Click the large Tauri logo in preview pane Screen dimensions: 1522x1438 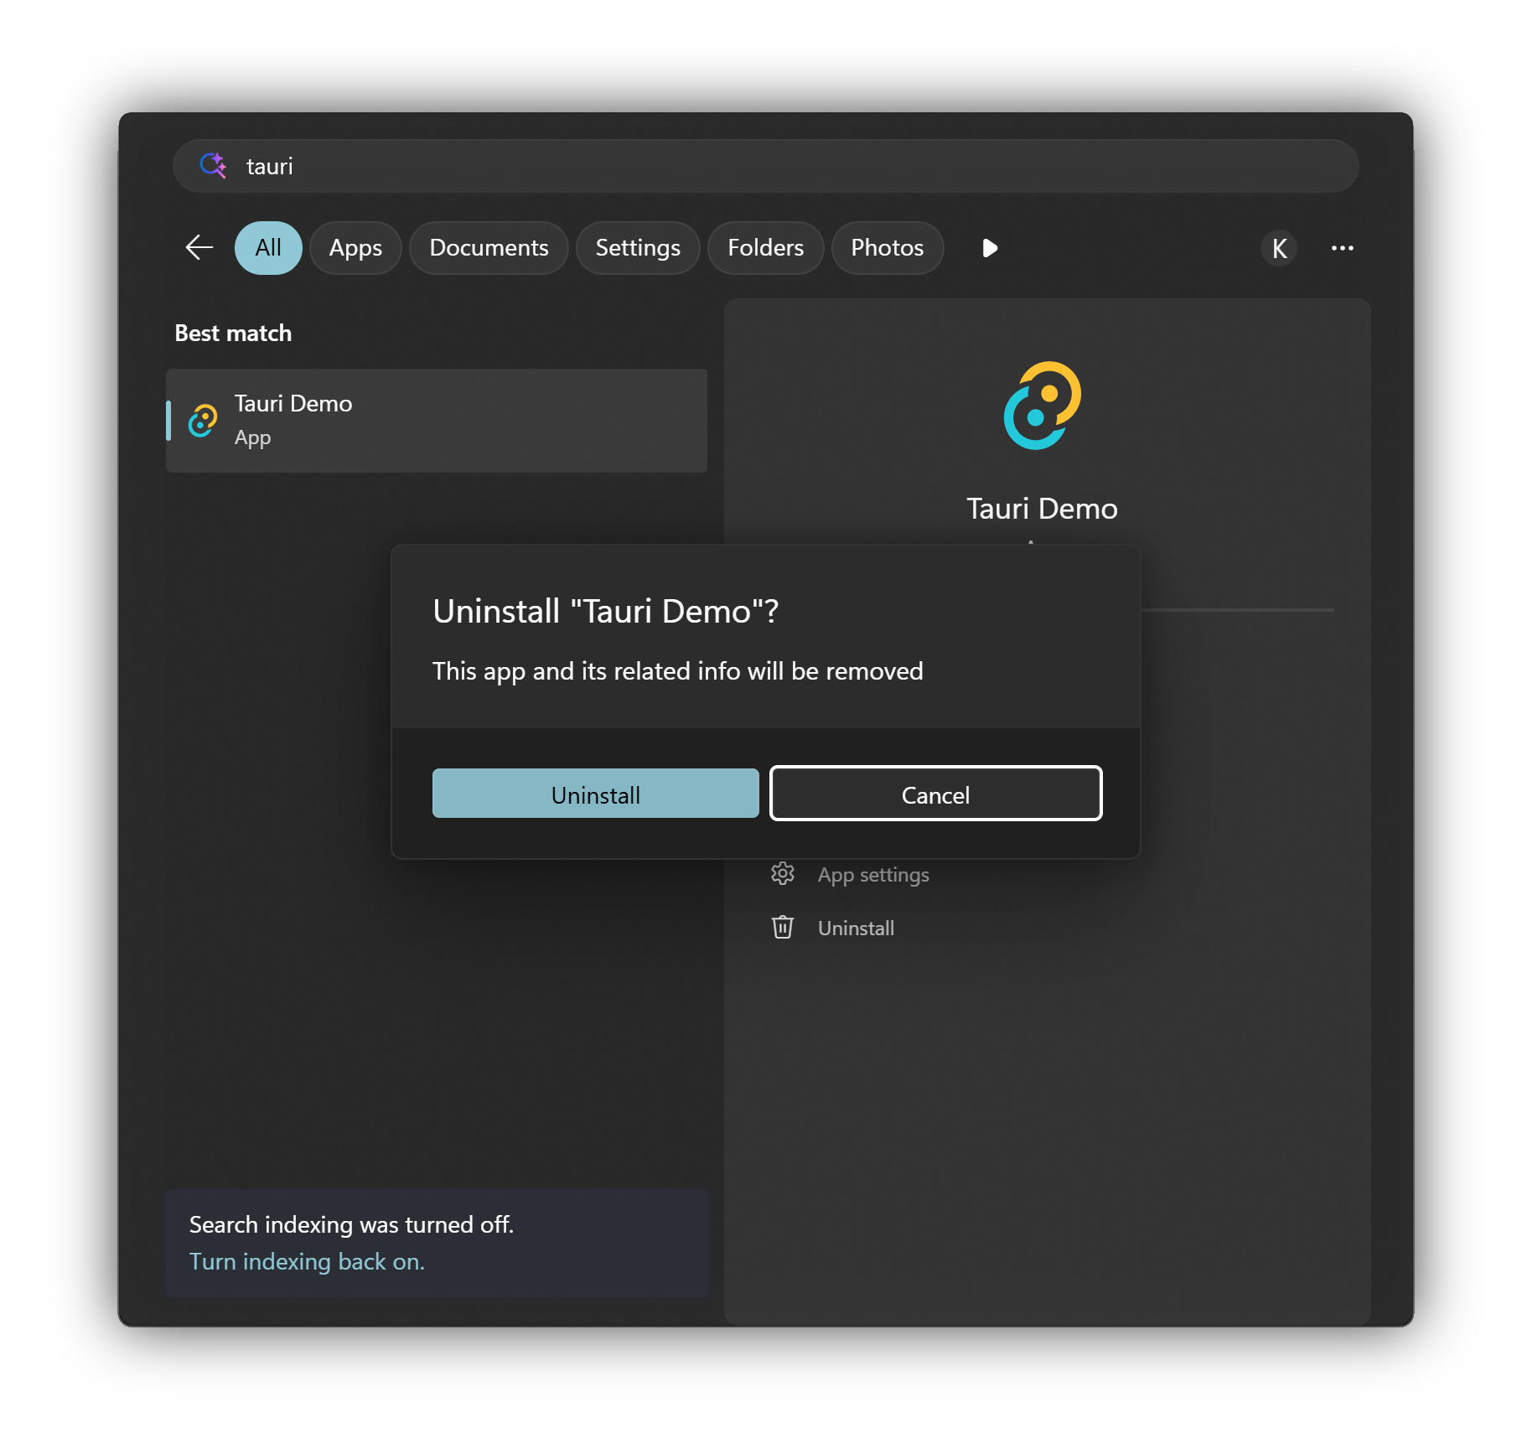point(1043,406)
